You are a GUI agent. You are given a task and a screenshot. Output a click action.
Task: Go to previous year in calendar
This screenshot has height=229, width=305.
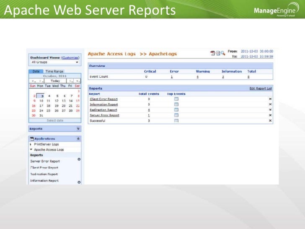coord(33,81)
